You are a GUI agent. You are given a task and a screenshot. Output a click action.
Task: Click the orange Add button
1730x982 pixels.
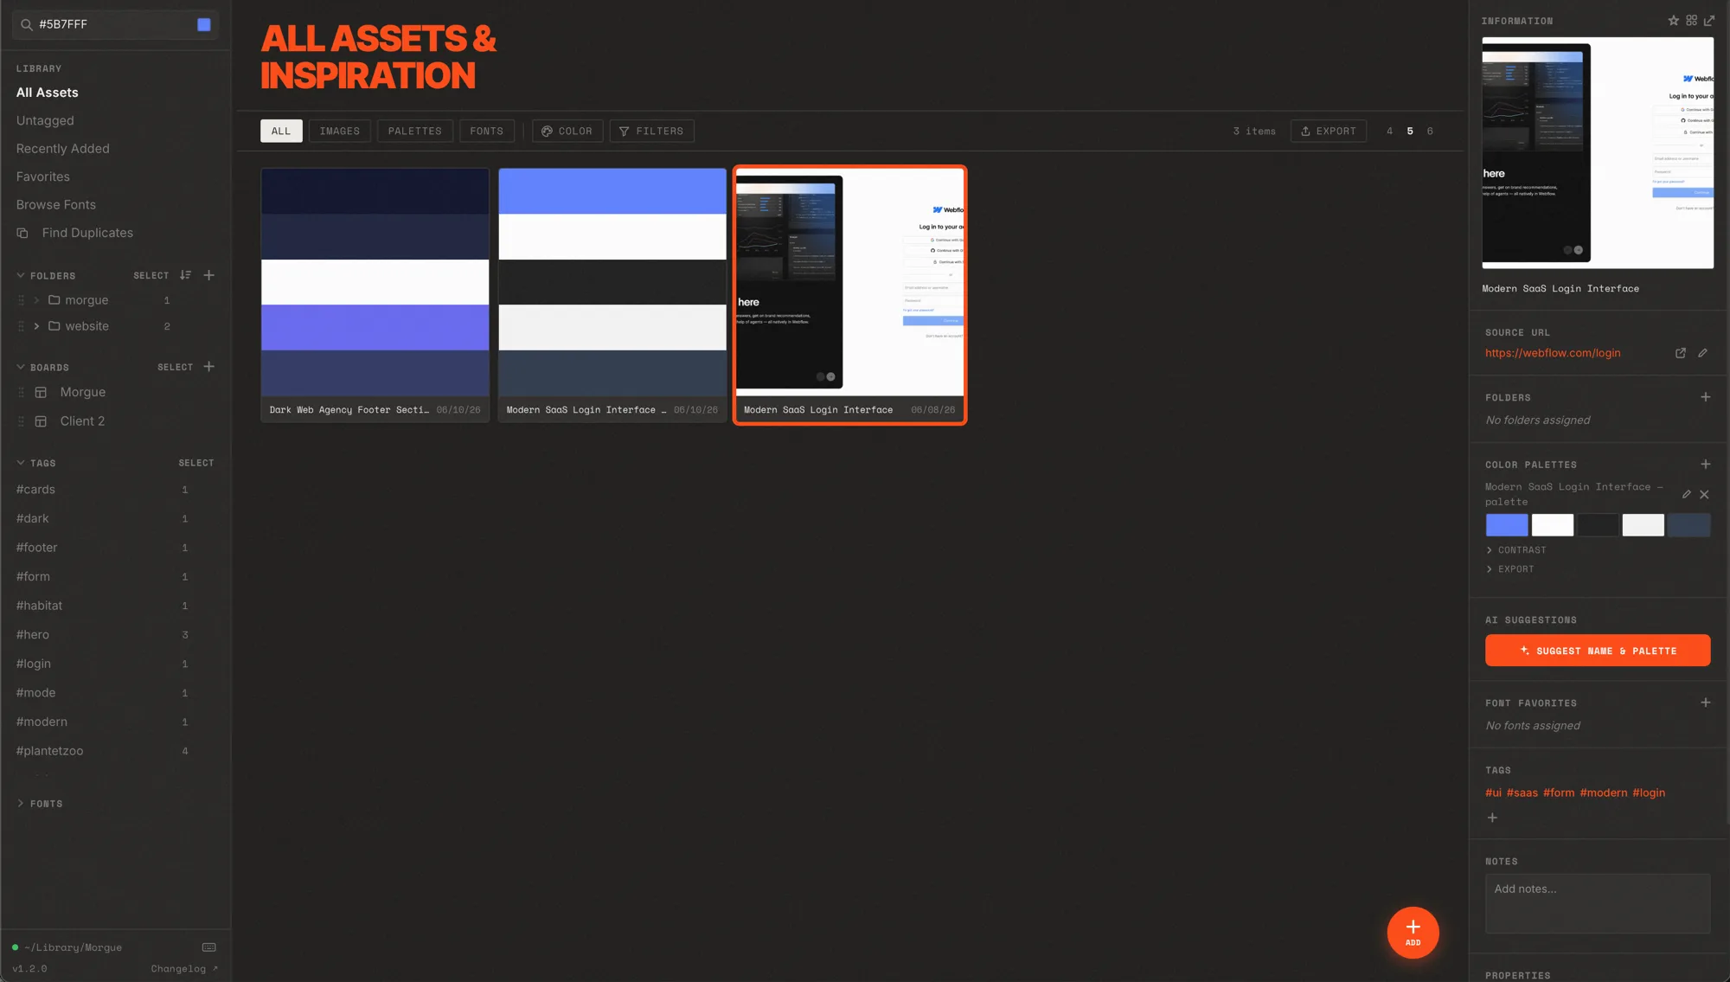coord(1413,933)
